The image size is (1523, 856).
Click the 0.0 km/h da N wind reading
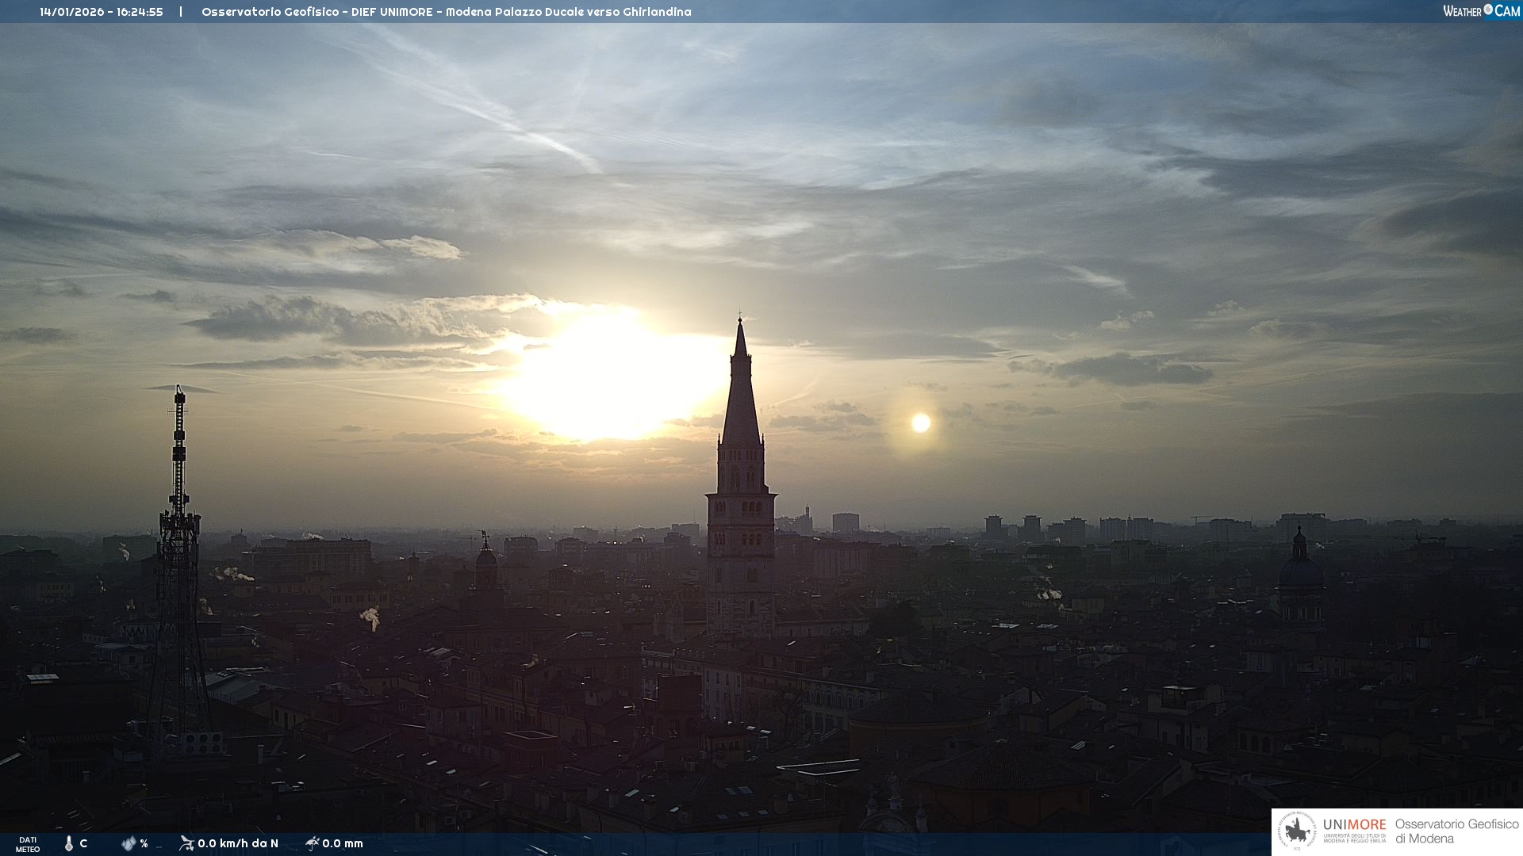point(238,843)
